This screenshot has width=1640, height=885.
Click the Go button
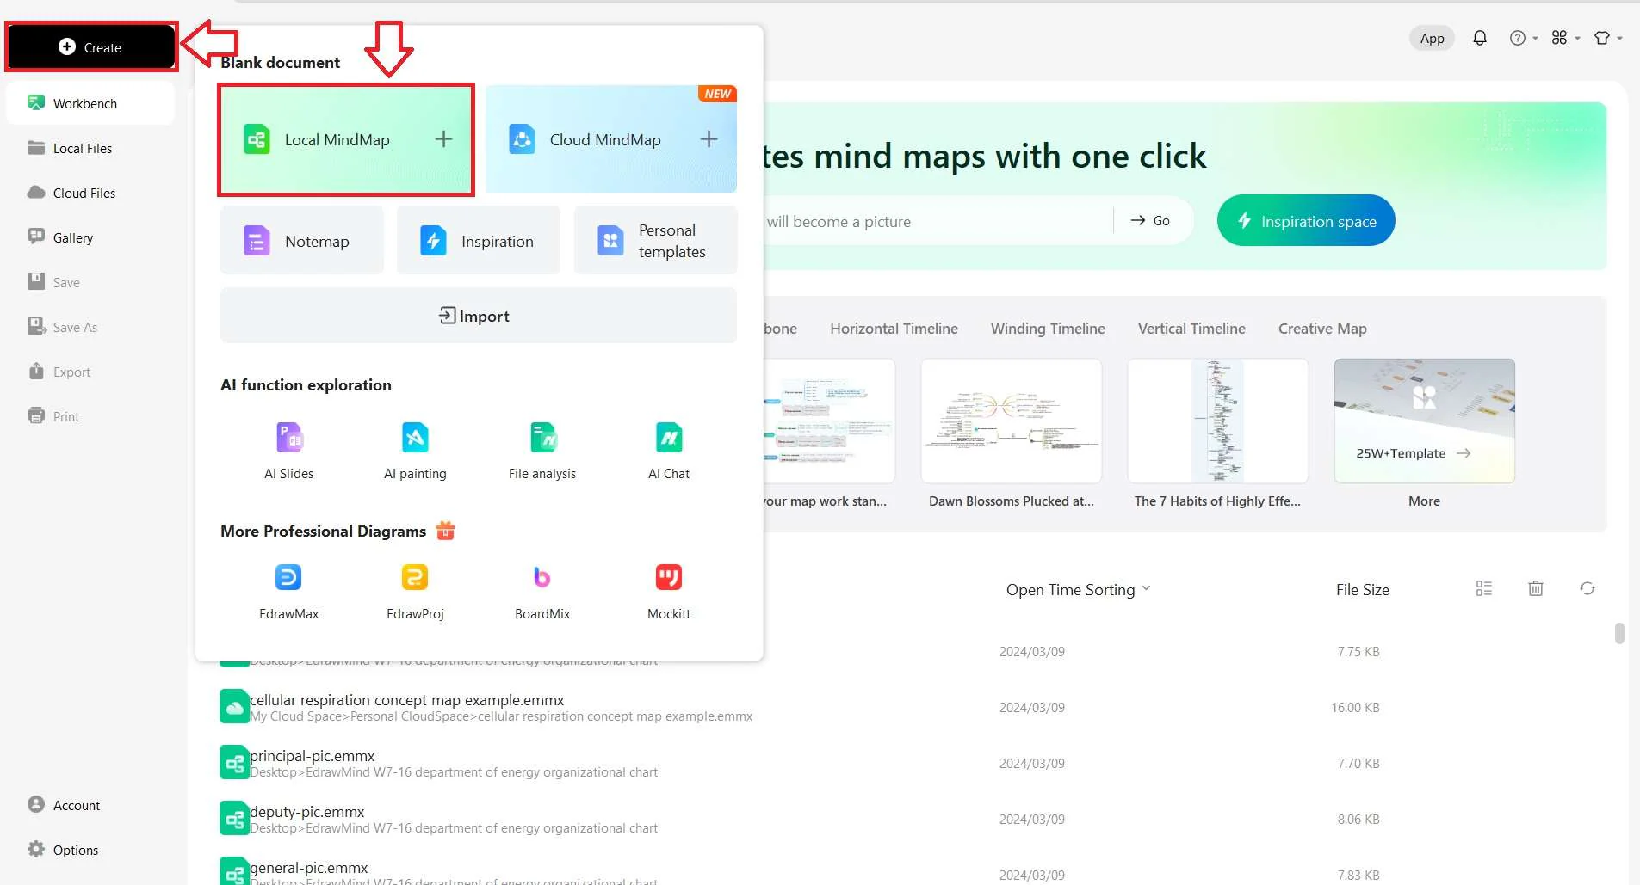point(1150,221)
